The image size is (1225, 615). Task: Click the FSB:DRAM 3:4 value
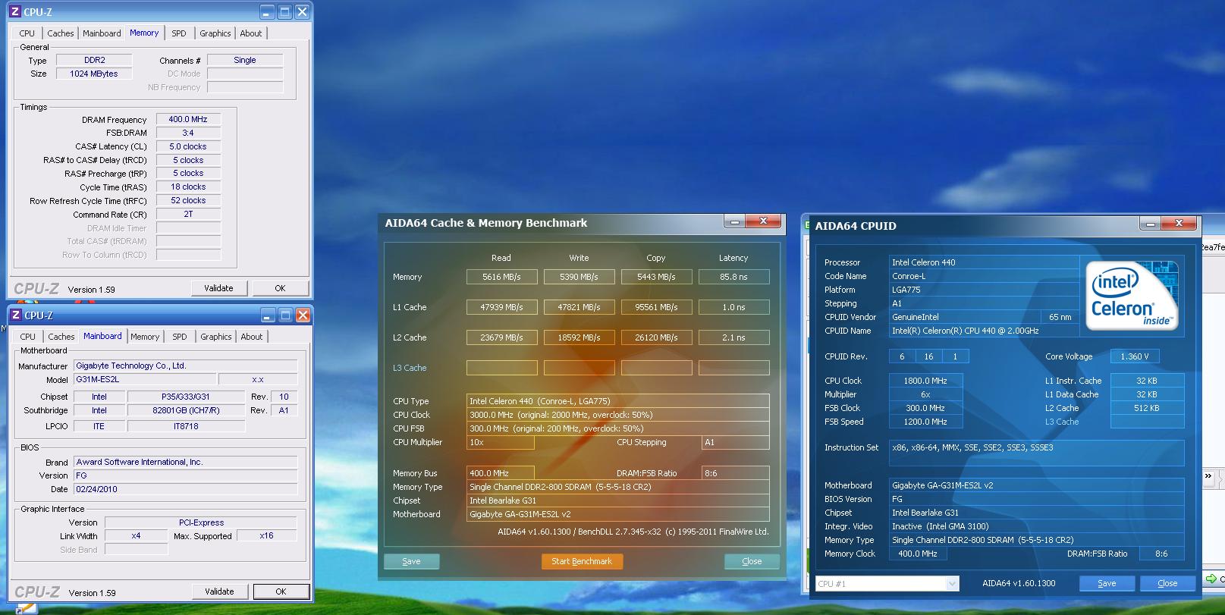(188, 133)
